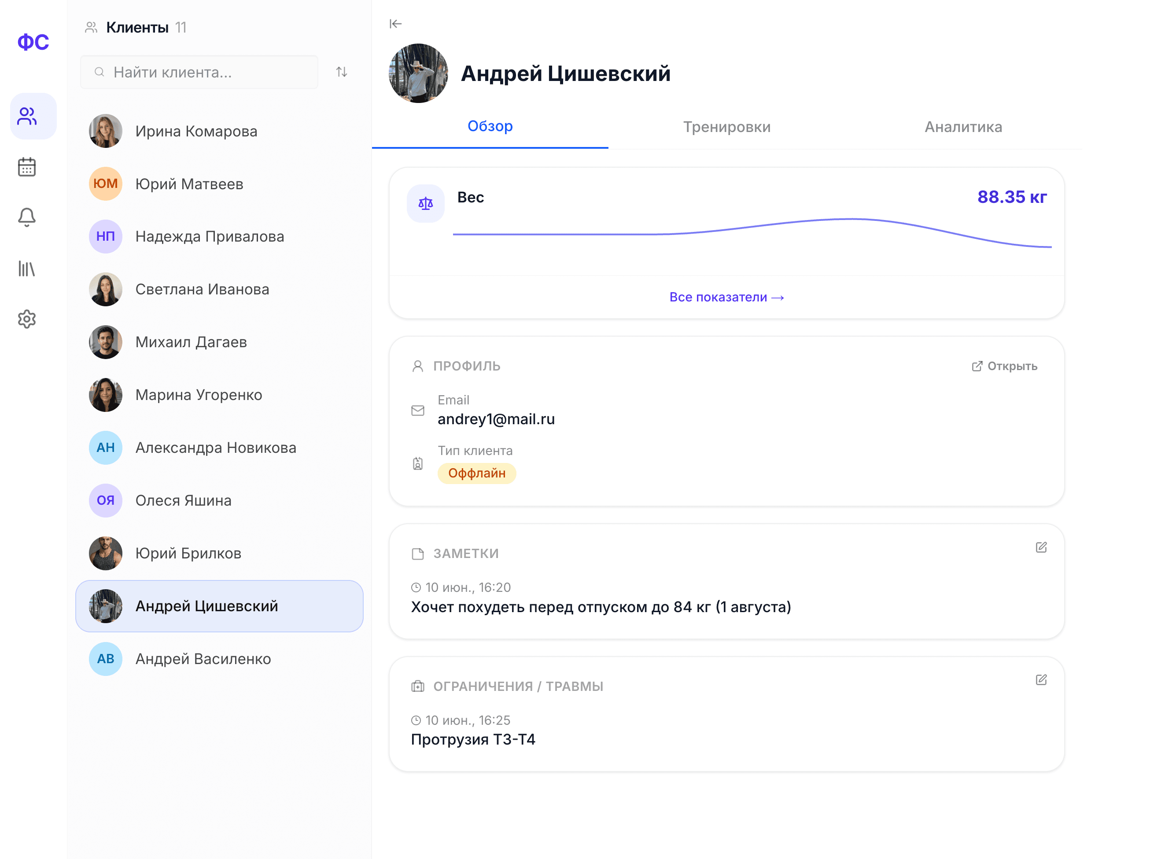1172x859 pixels.
Task: Click the client type badge icon
Action: (x=418, y=463)
